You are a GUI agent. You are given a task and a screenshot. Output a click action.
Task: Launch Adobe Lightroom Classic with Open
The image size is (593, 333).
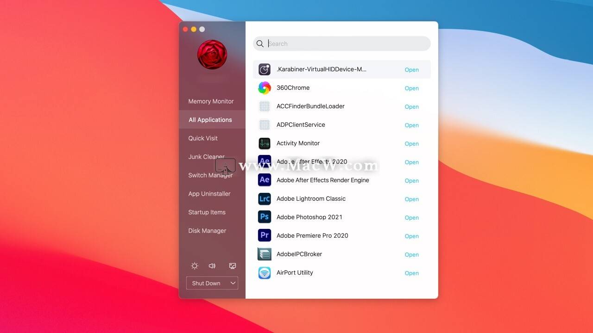[412, 199]
